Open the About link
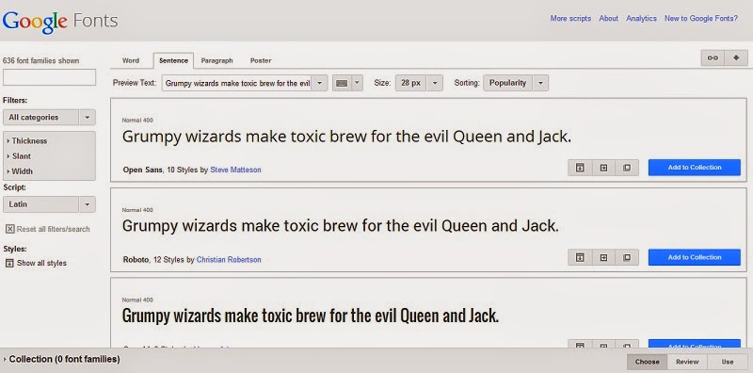Image resolution: width=753 pixels, height=373 pixels. tap(608, 18)
